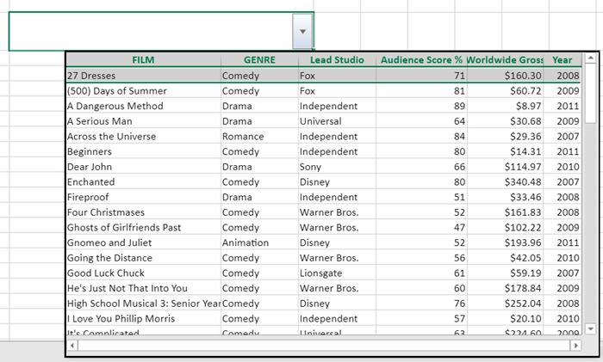The image size is (603, 362).
Task: Click the Lead Studio column header
Action: pyautogui.click(x=337, y=60)
